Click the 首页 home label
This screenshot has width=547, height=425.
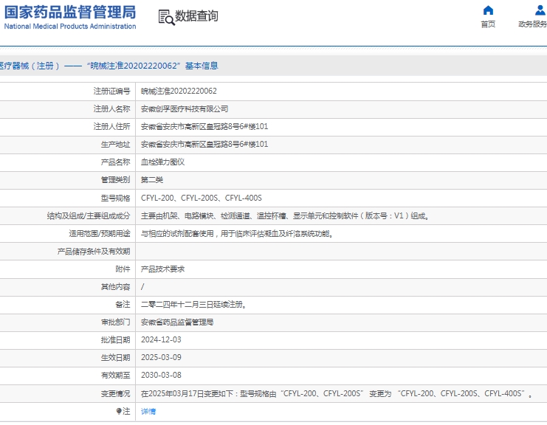[488, 24]
